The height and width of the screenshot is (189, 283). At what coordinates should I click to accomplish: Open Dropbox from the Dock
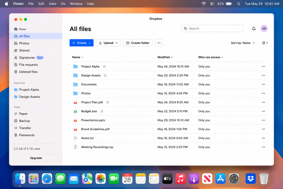(x=250, y=178)
